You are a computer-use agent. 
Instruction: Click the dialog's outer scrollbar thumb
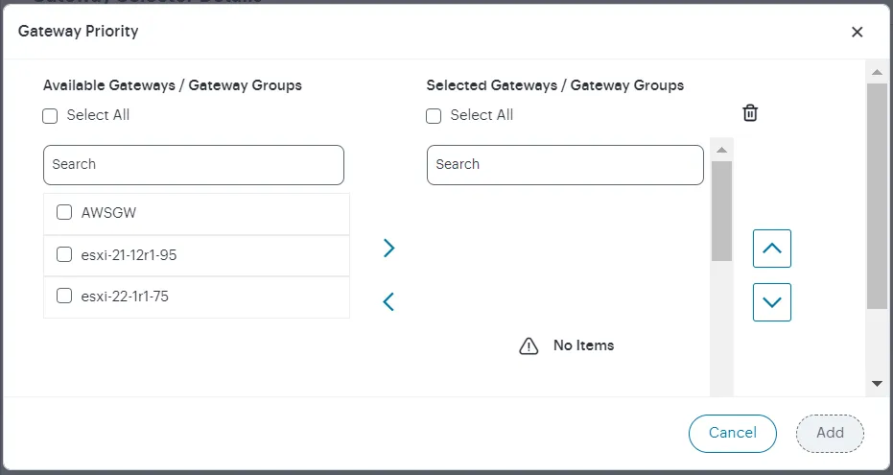pyautogui.click(x=877, y=196)
